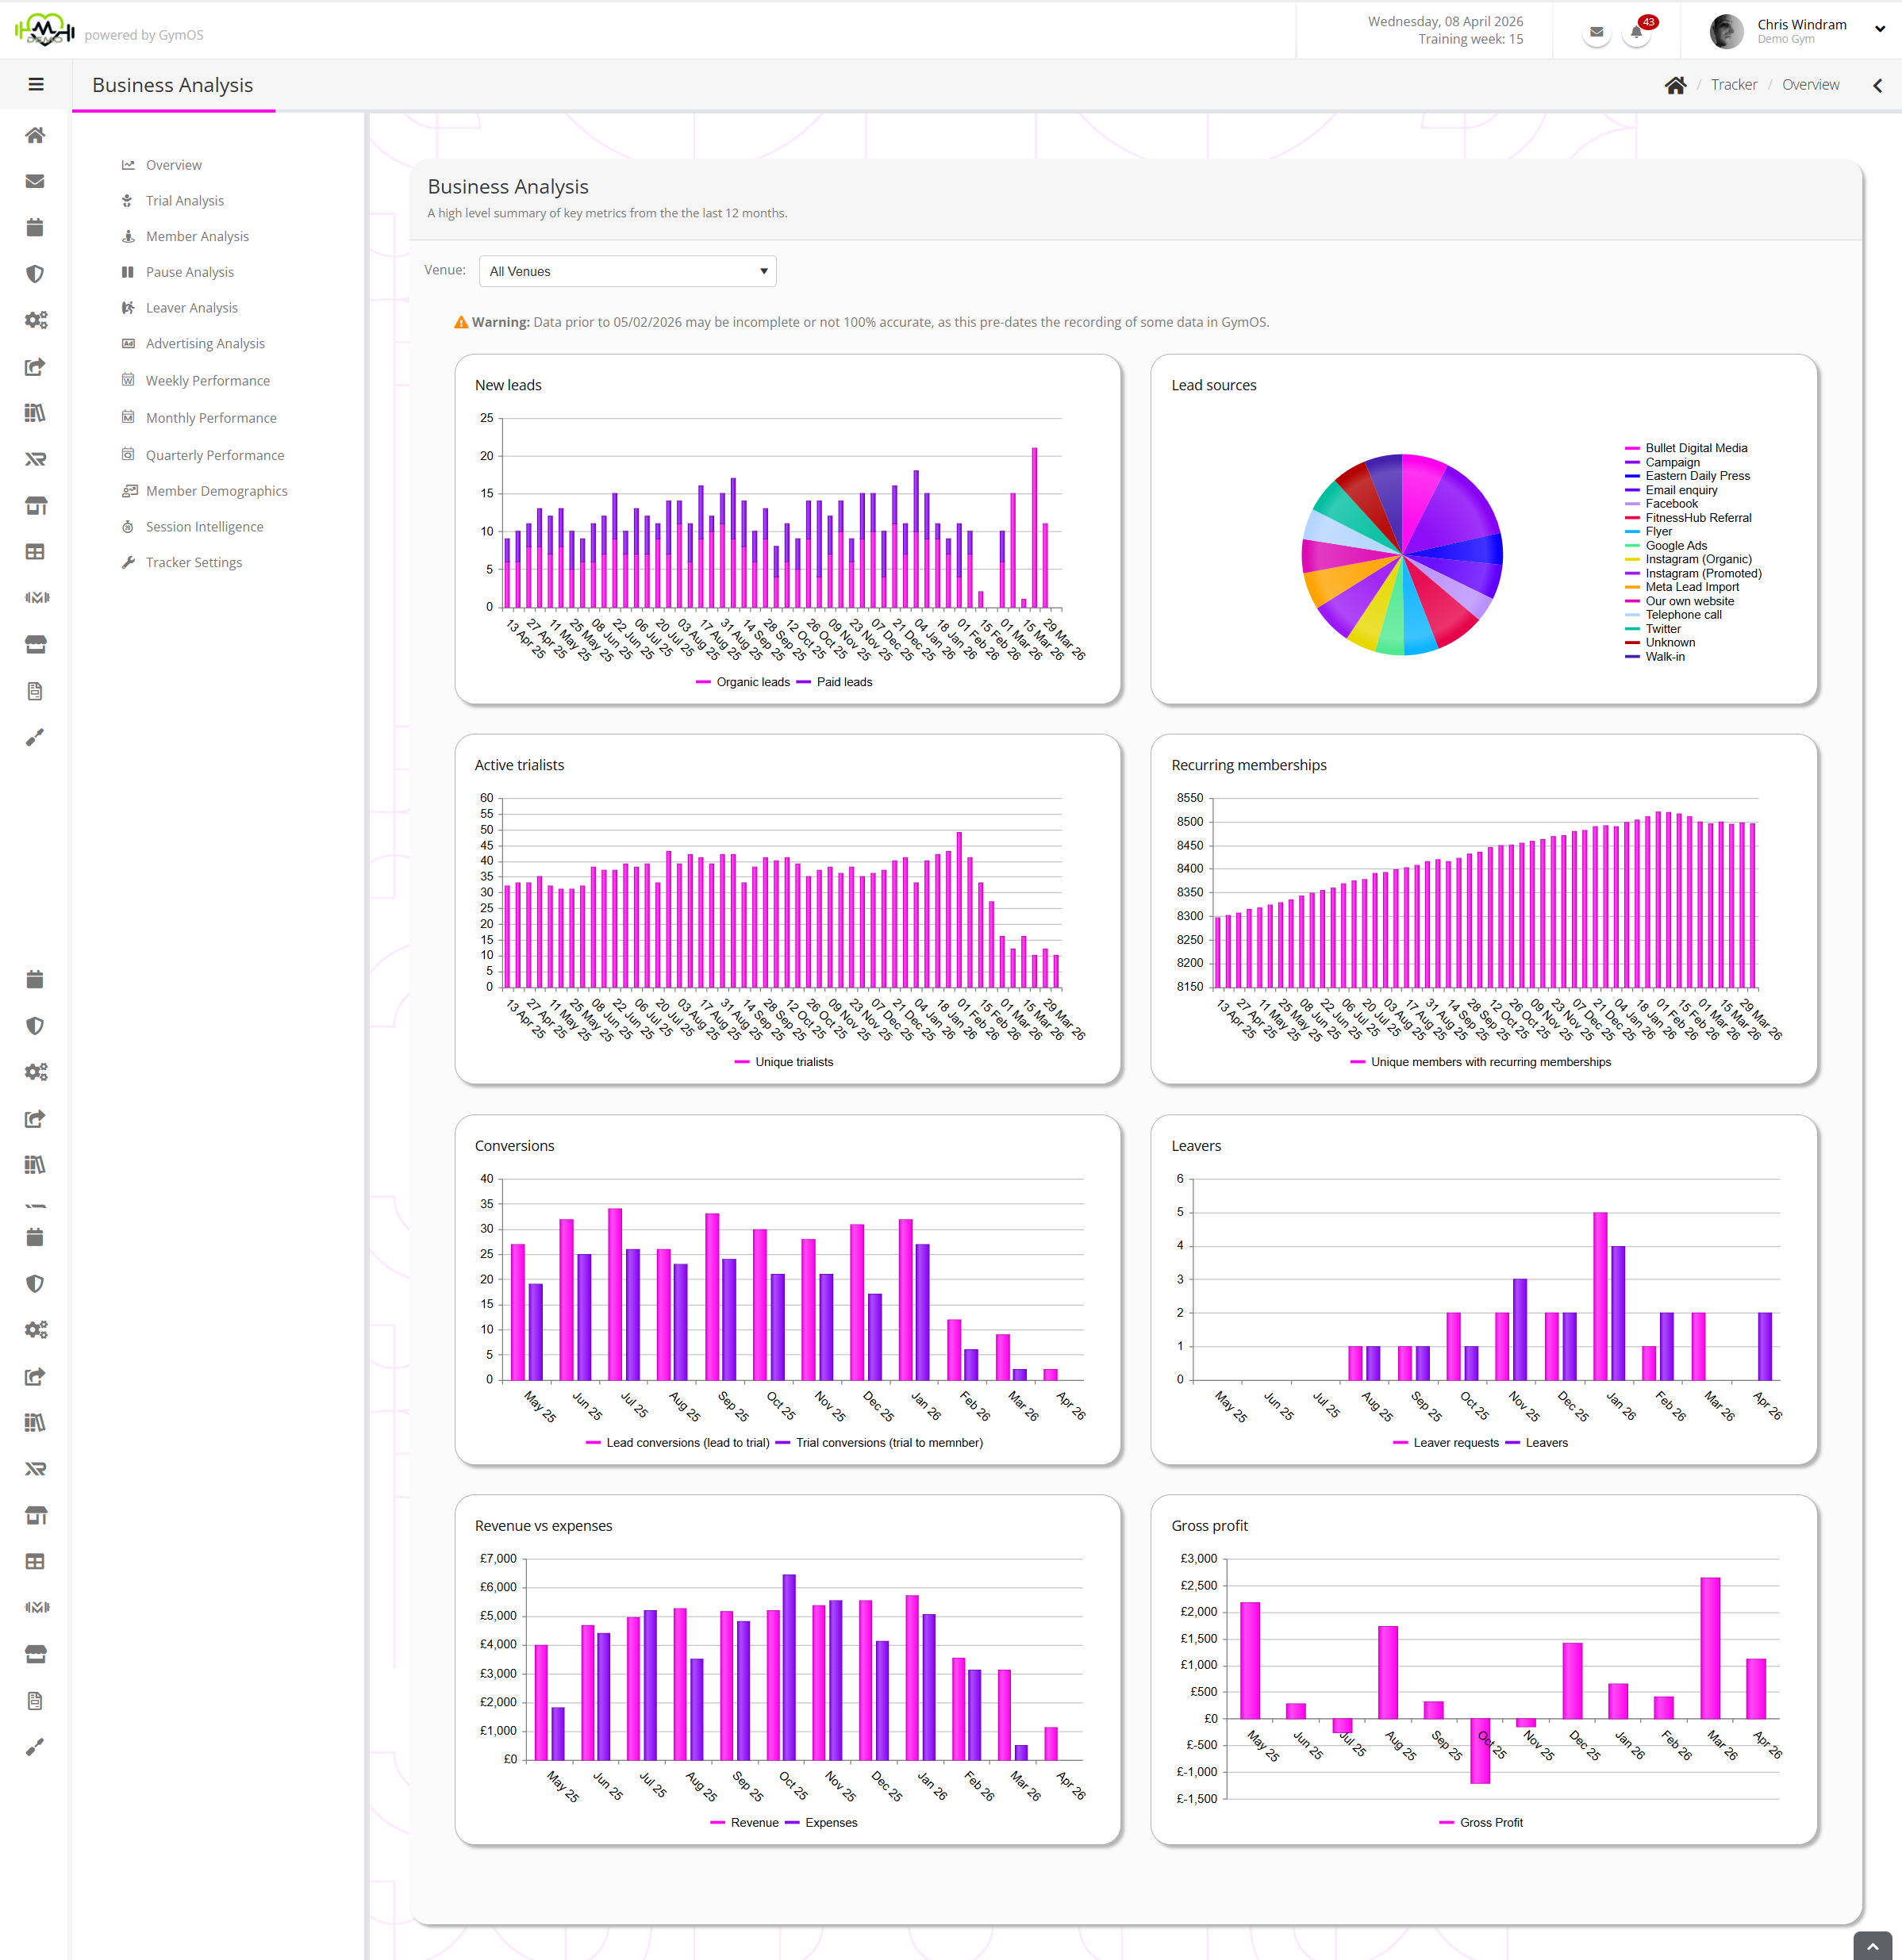The height and width of the screenshot is (1960, 1902).
Task: Click the shield icon in the left sidebar
Action: point(35,274)
